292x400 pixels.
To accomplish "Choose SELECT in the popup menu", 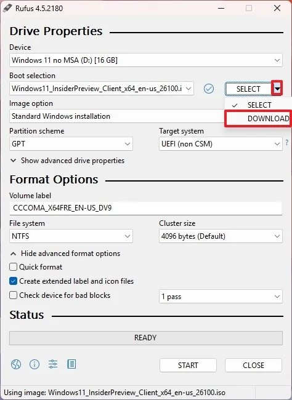I will pos(258,105).
